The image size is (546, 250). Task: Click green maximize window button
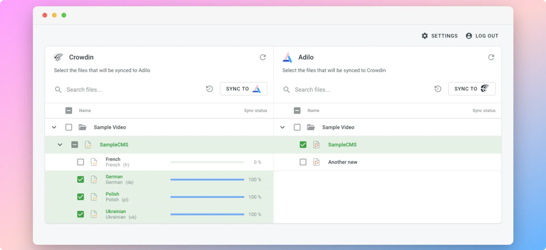64,15
